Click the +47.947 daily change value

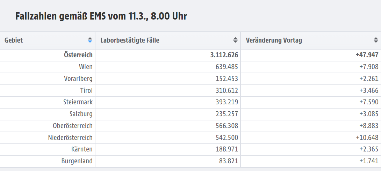pyautogui.click(x=367, y=55)
